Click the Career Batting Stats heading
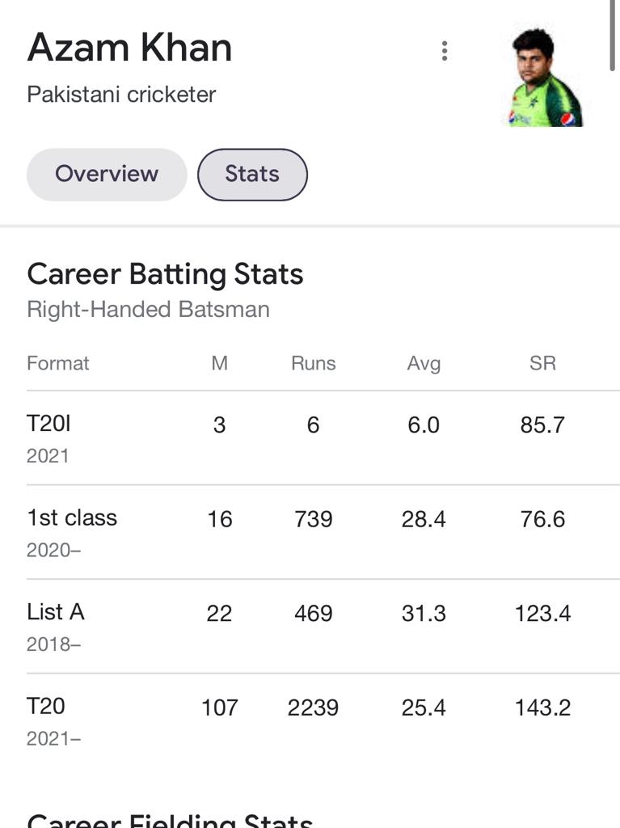The height and width of the screenshot is (828, 620). click(x=165, y=274)
